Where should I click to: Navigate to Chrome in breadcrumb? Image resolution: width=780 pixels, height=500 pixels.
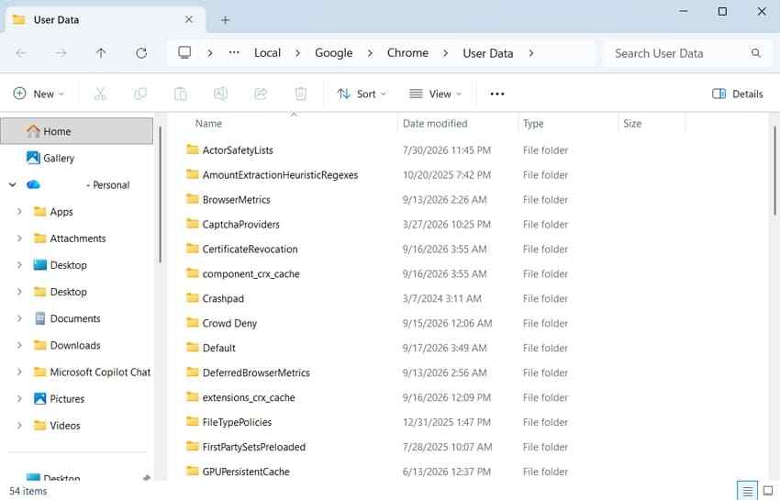408,52
